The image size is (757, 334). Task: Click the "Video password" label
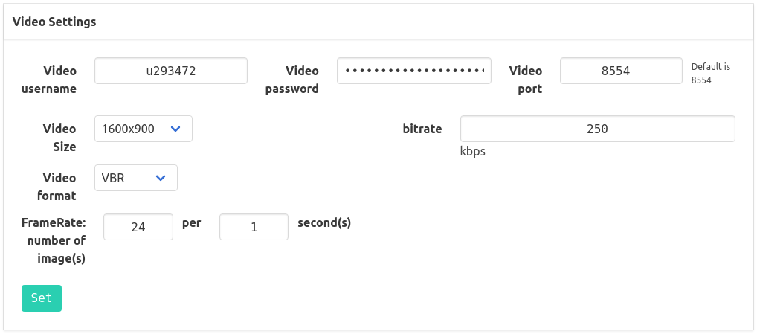click(x=292, y=80)
